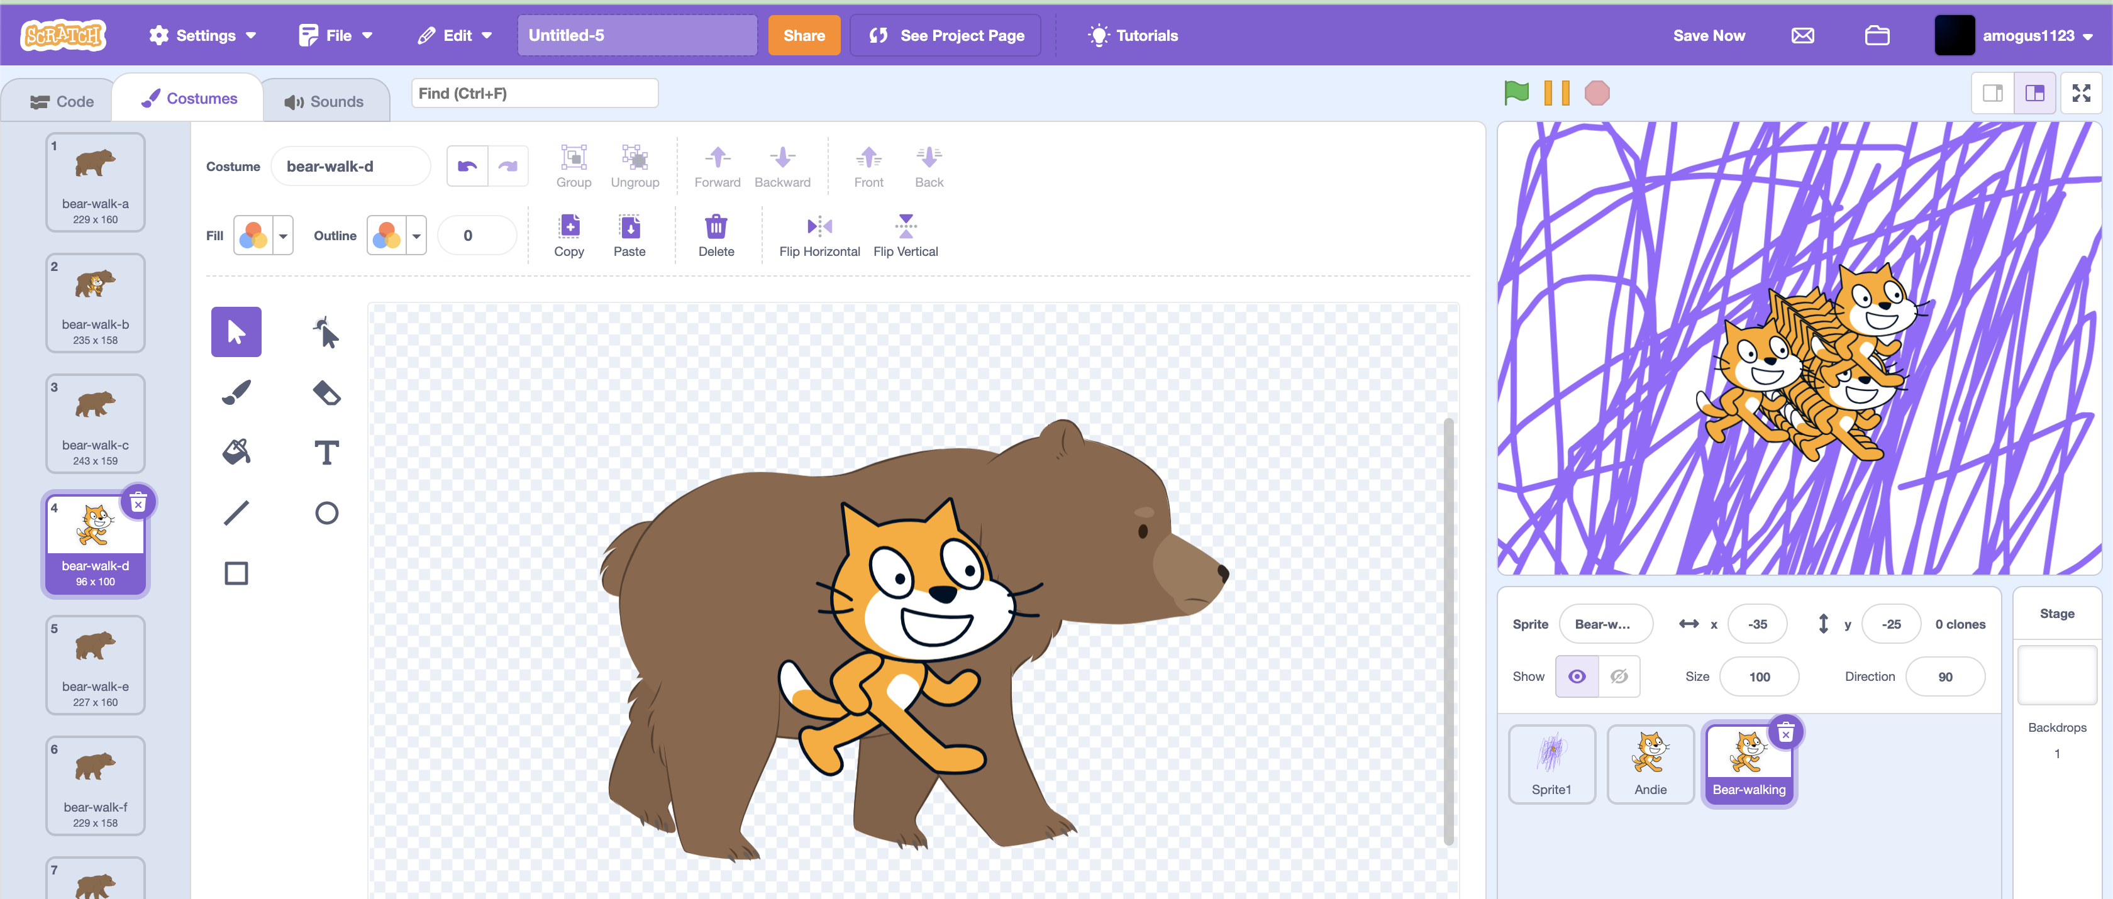
Task: Switch to the Sounds tab
Action: (x=326, y=99)
